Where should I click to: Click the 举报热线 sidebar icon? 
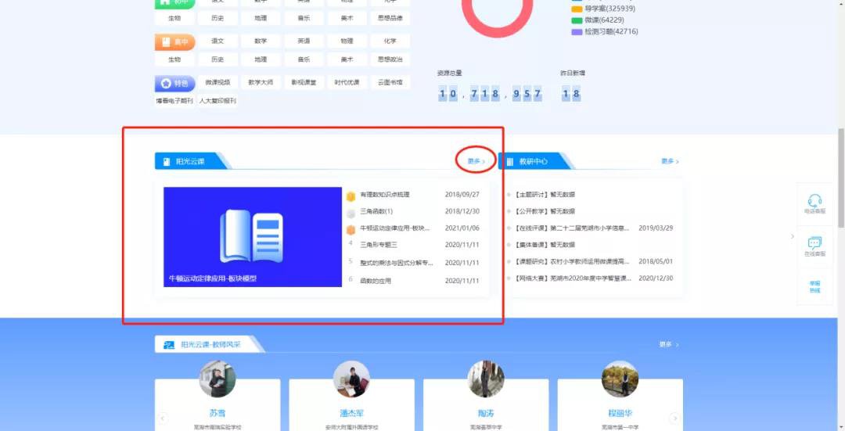coord(814,286)
